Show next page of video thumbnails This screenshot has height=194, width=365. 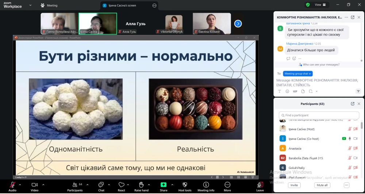tap(238, 24)
